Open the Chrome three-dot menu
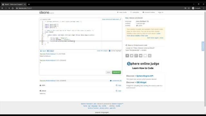 (x=204, y=8)
